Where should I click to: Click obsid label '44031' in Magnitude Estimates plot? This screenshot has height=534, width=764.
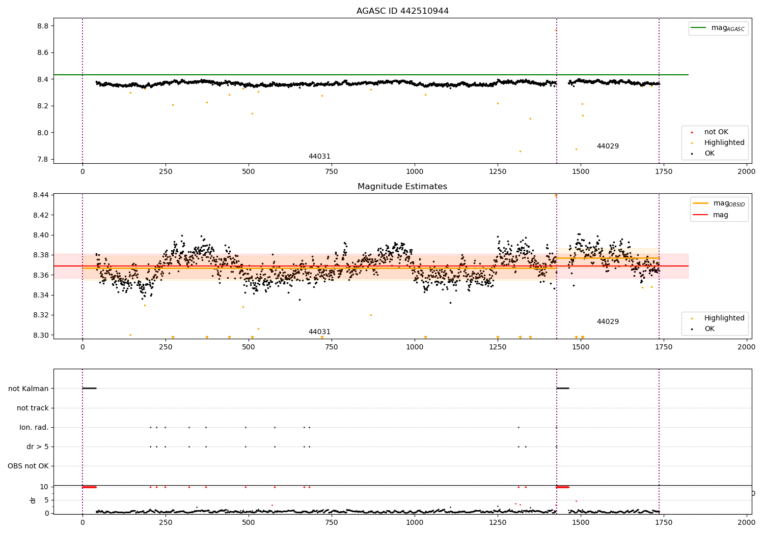319,332
